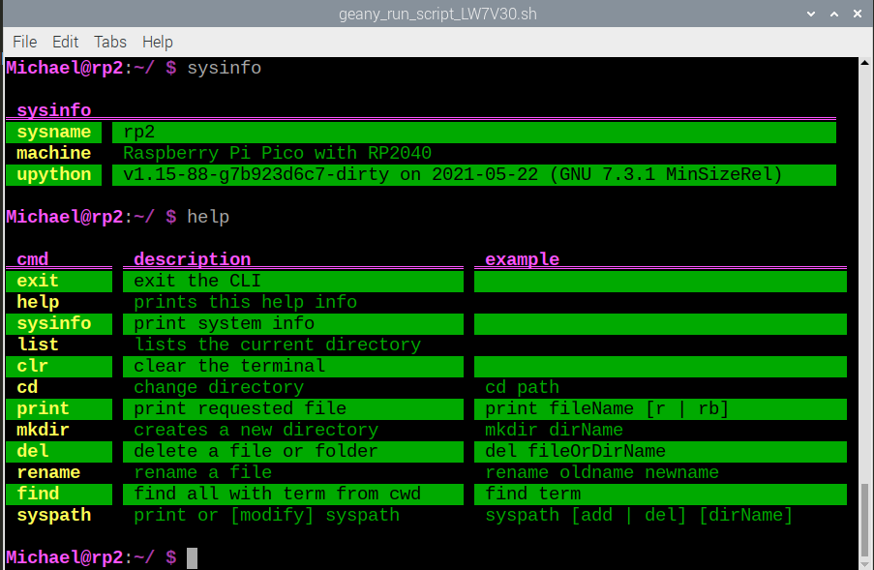This screenshot has width=874, height=570.
Task: Click 'print system info' description
Action: 225,323
